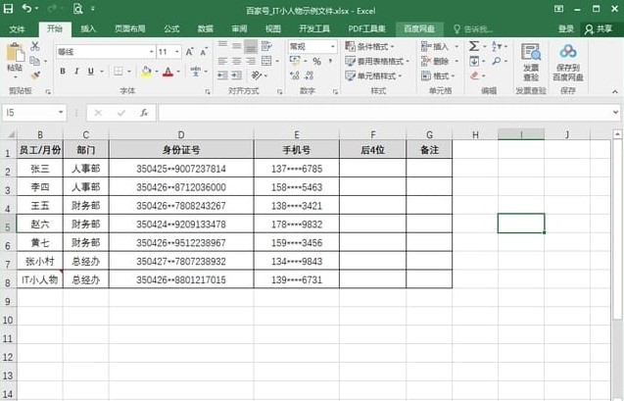Open font name dropdown
This screenshot has width=624, height=401.
pyautogui.click(x=151, y=52)
